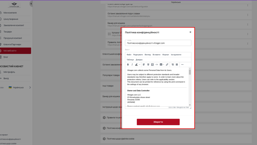The height and width of the screenshot is (145, 257).
Task: Click footer link 'Політика щодо cookie'
Action: point(8,144)
